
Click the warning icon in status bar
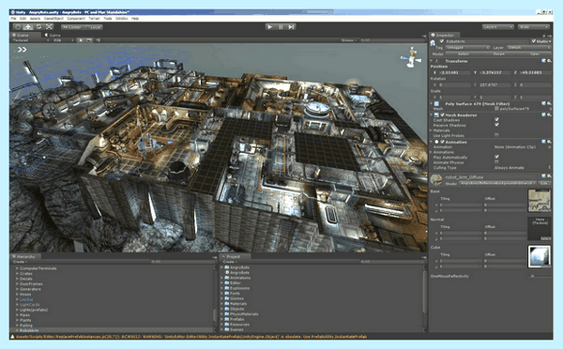pyautogui.click(x=12, y=337)
